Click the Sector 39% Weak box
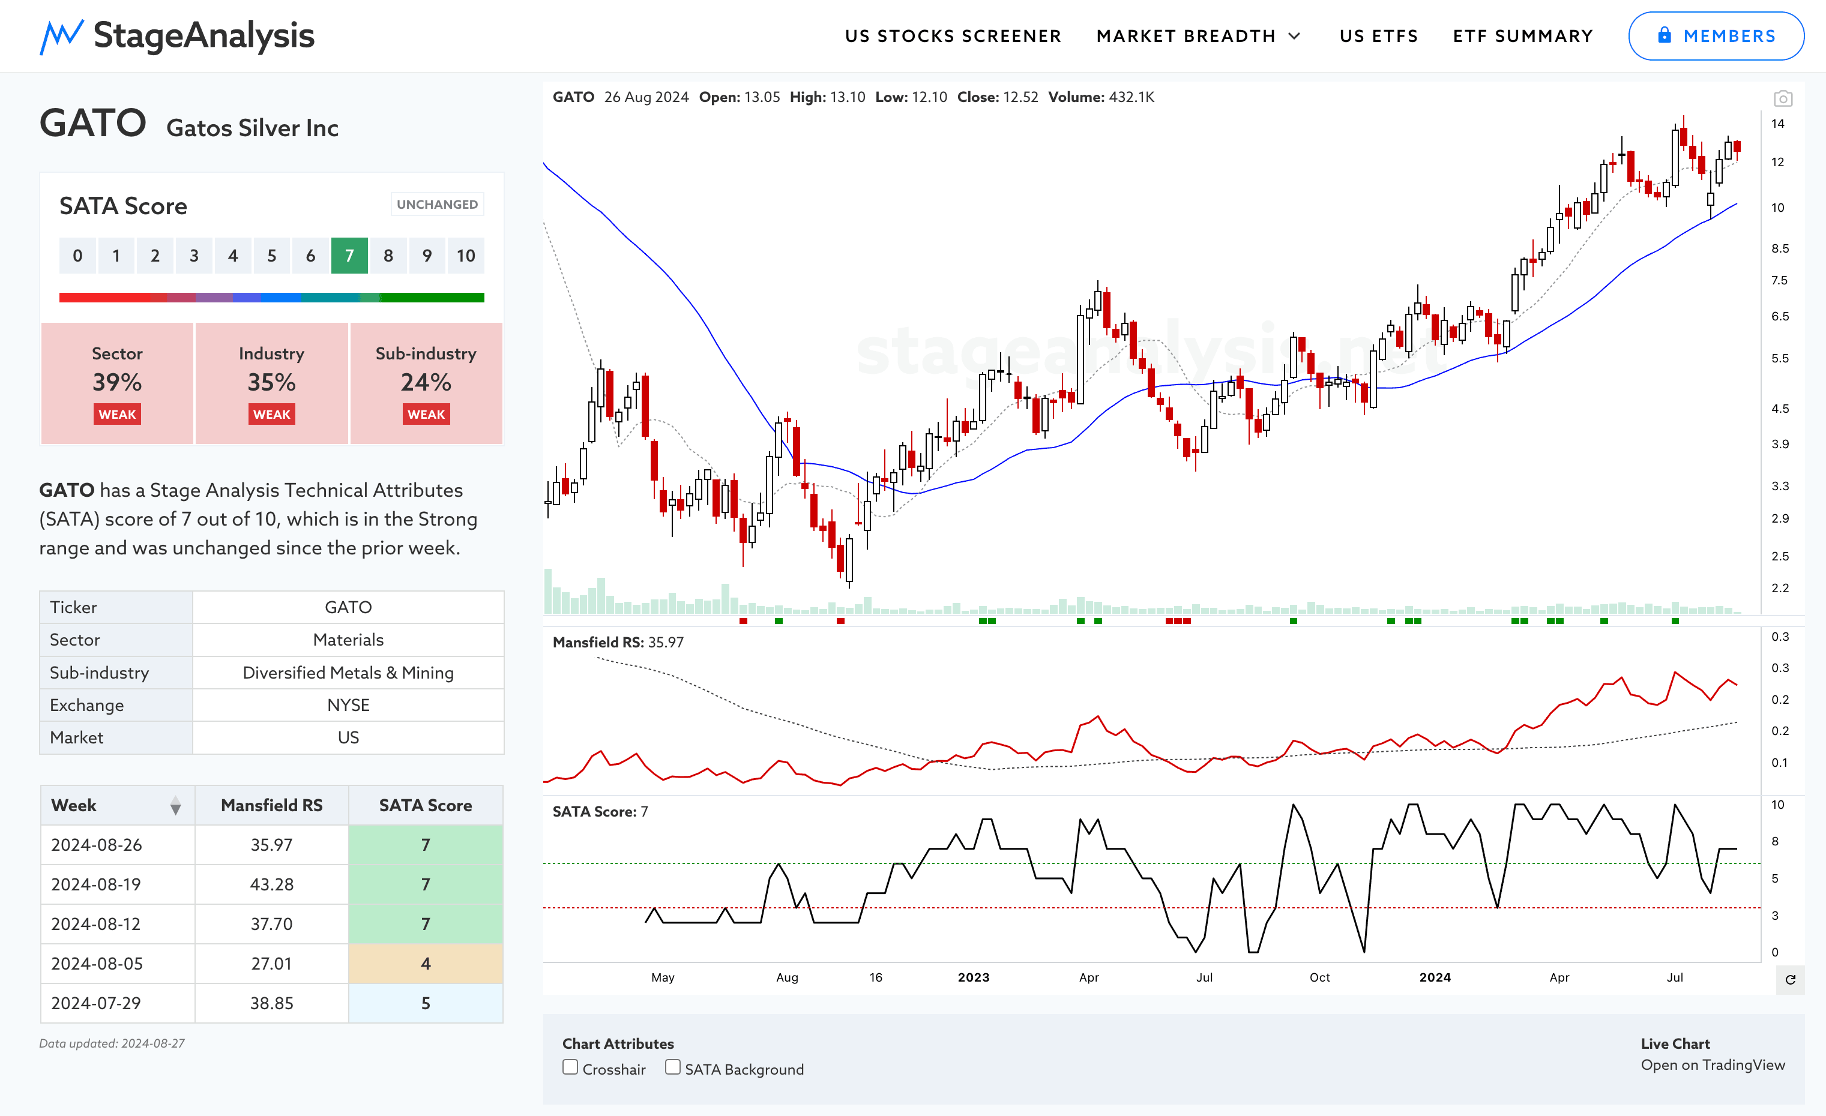Screen dimensions: 1826x1116 117,383
